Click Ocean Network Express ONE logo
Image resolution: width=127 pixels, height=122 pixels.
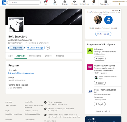[90, 67]
